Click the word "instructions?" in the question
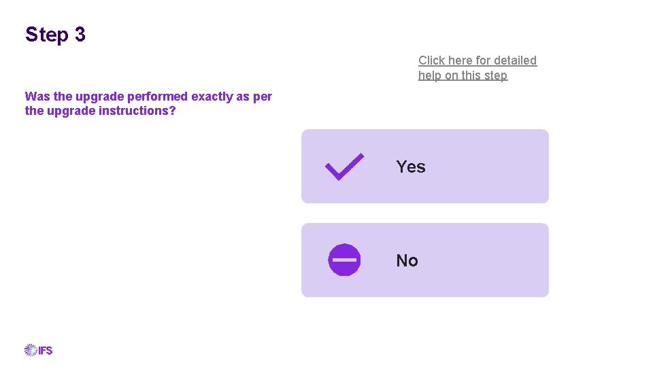Viewport: 653px width, 367px height. [137, 111]
